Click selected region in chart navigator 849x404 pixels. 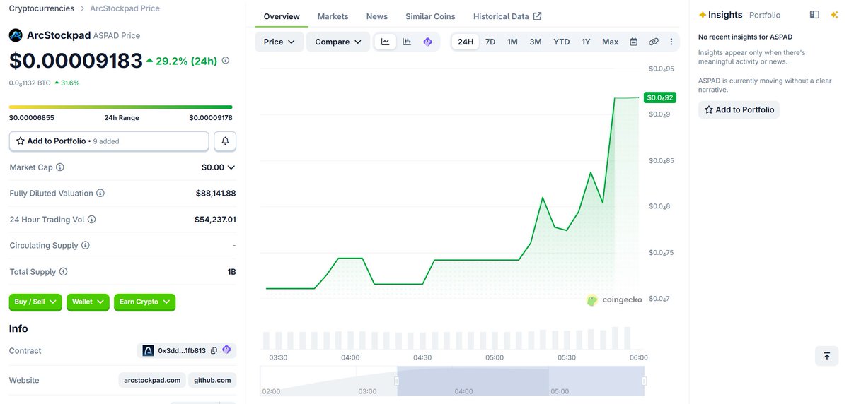tap(521, 381)
